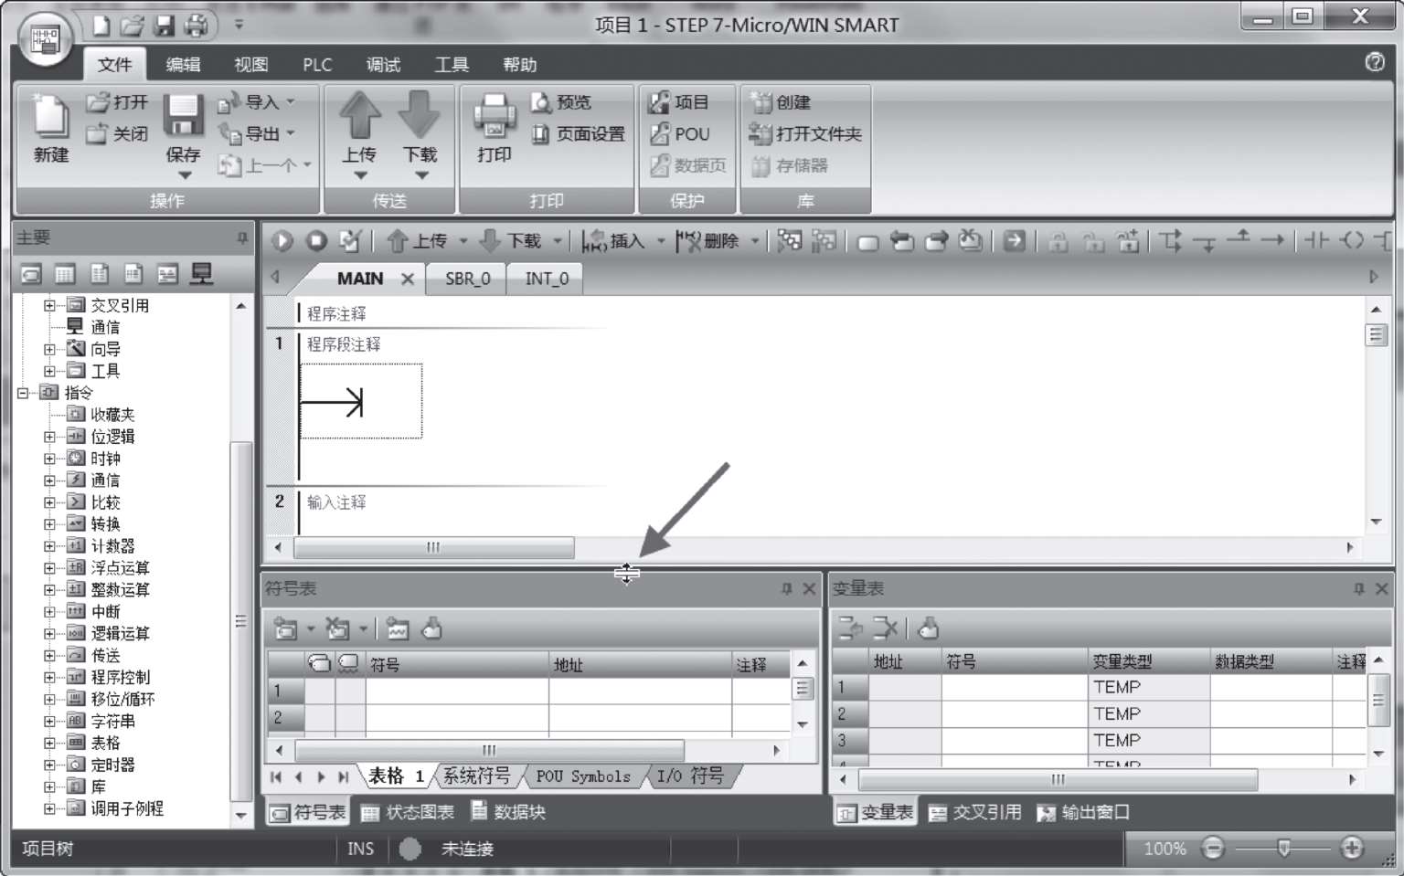Select 调用子例程 tree item
Viewport: 1404px width, 876px height.
point(127,809)
